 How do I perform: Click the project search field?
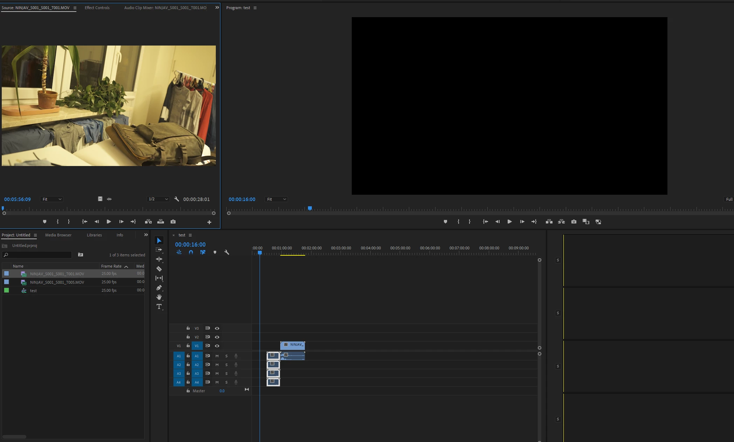[x=39, y=255]
